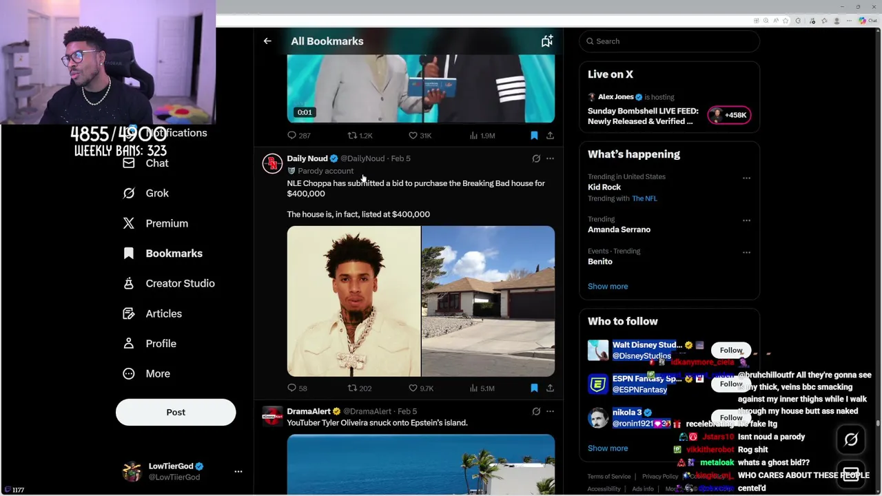The width and height of the screenshot is (882, 496).
Task: View analytics of the 5.1M-view Daily Noud post
Action: (482, 389)
